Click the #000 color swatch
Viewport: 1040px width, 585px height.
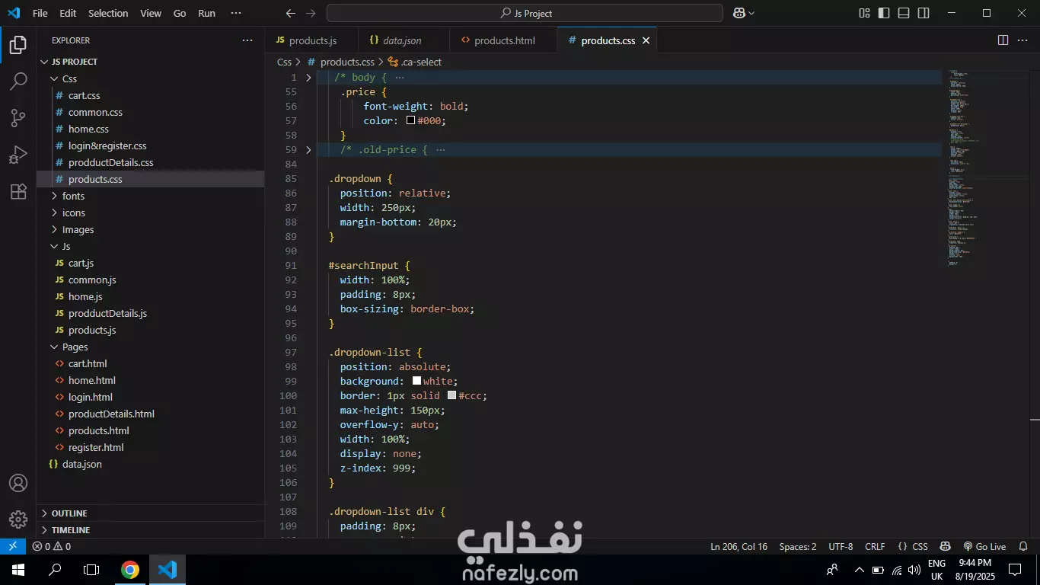click(x=410, y=120)
